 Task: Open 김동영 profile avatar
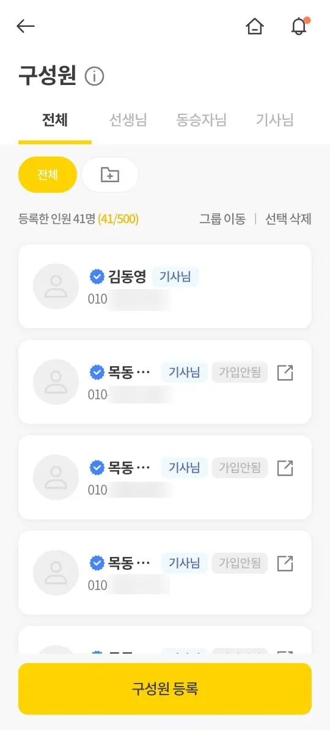(x=56, y=286)
